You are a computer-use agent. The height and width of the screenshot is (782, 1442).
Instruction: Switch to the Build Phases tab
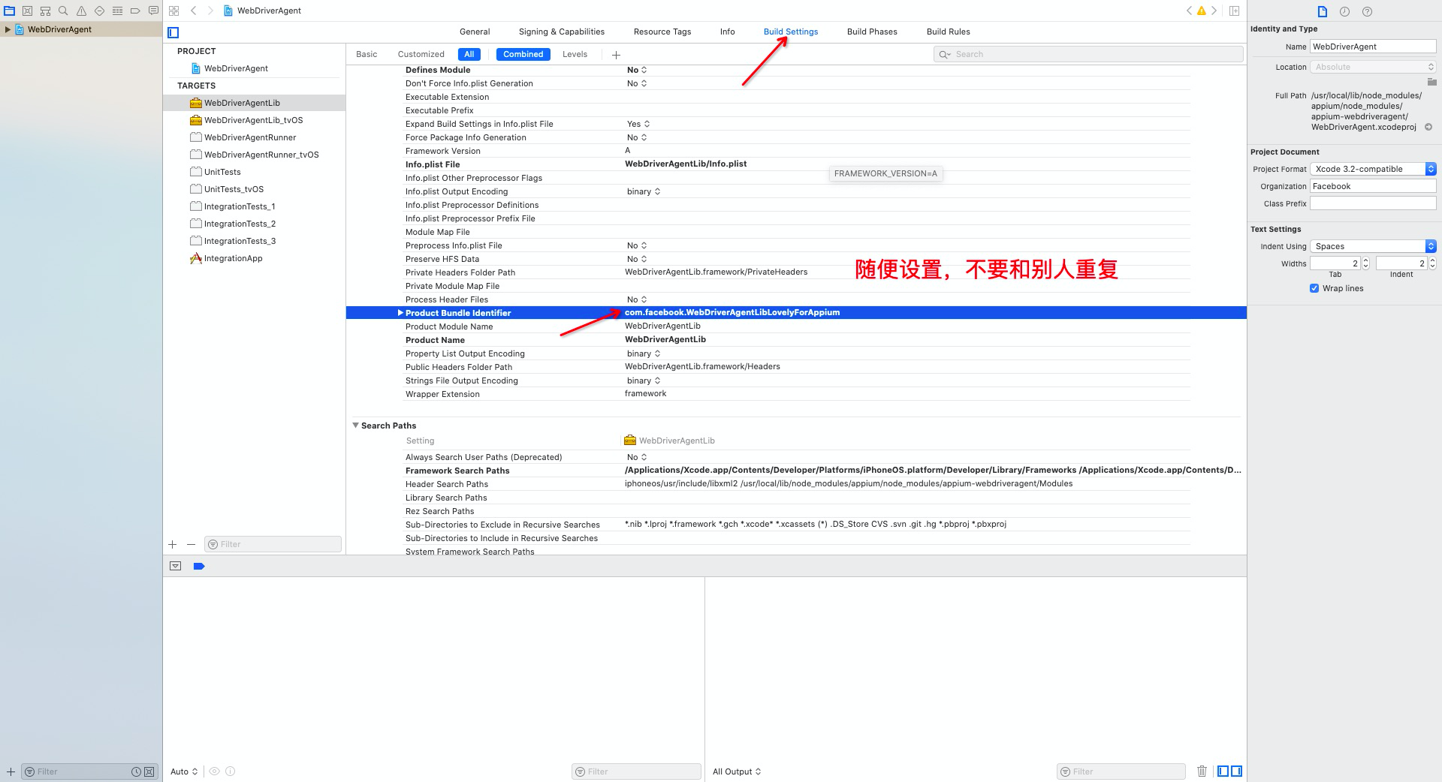(872, 32)
